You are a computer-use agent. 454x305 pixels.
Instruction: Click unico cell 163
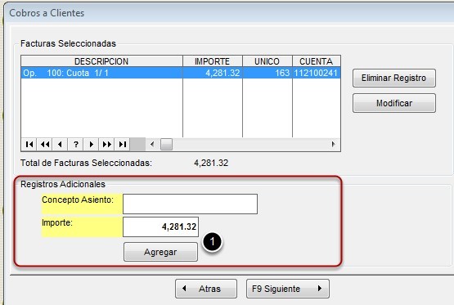[x=267, y=73]
